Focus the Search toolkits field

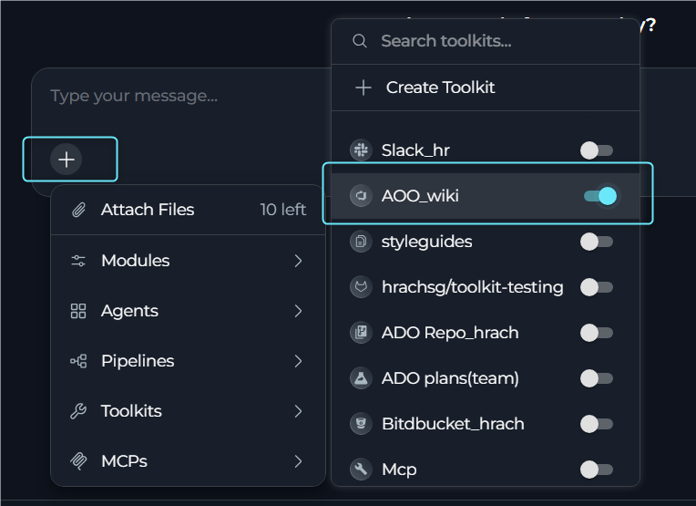486,41
